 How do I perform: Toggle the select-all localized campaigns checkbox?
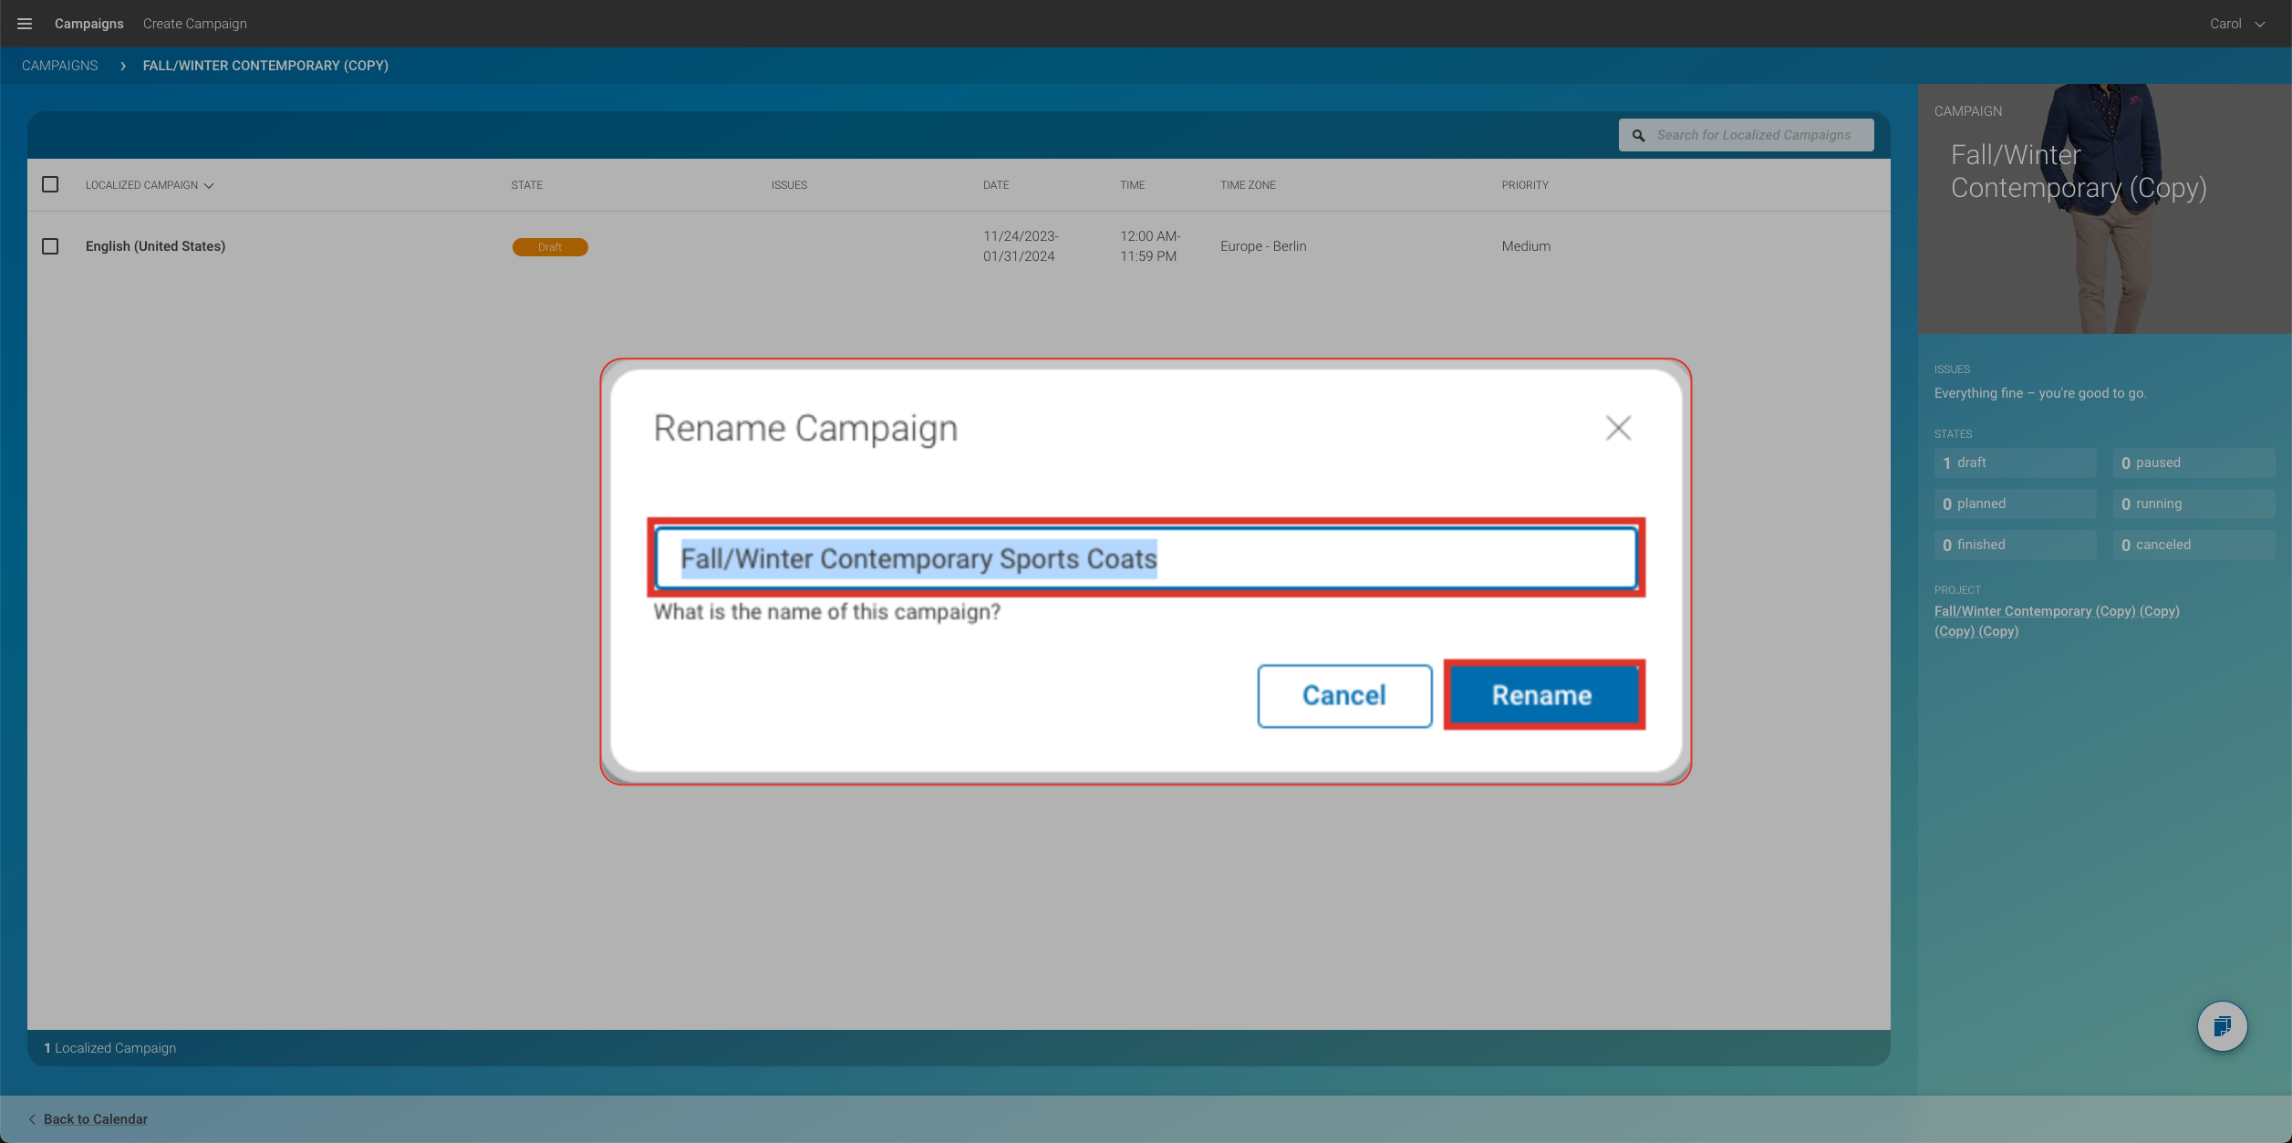pos(50,184)
